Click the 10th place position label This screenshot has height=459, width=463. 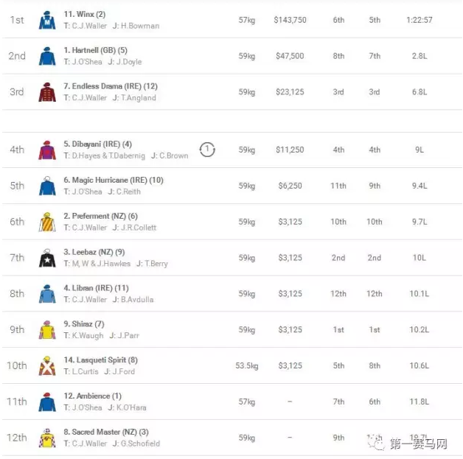[17, 366]
